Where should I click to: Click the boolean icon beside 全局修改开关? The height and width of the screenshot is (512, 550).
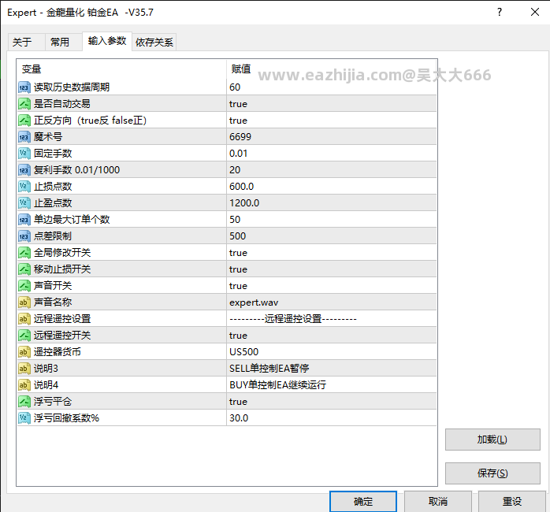(x=24, y=253)
